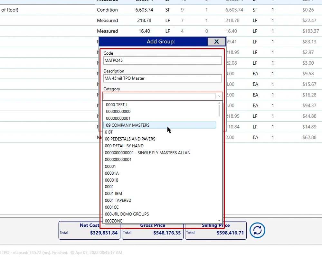Select the 0 BT list item
Screen dimensions: 322x257
tap(109, 132)
